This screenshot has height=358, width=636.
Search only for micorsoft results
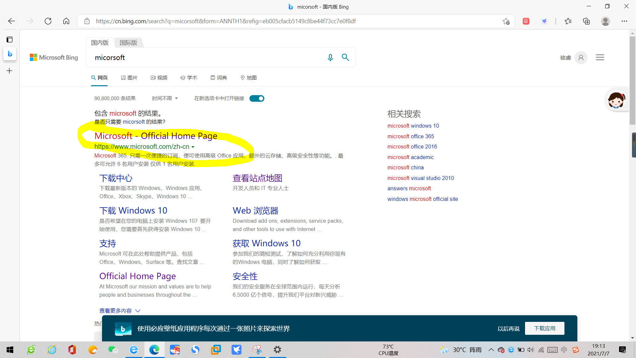[130, 122]
